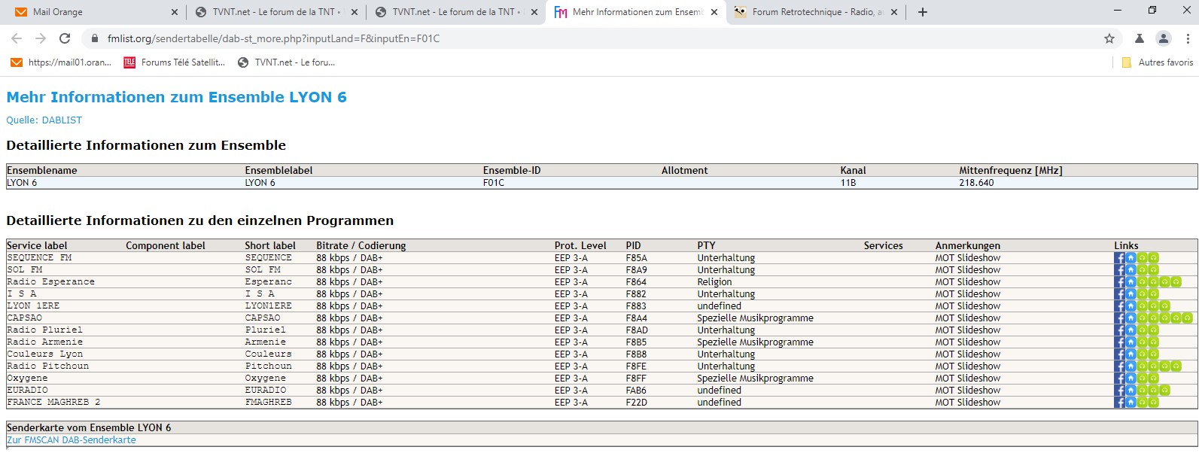The height and width of the screenshot is (453, 1199).
Task: Open Chrome three-dot menu
Action: click(x=1188, y=38)
